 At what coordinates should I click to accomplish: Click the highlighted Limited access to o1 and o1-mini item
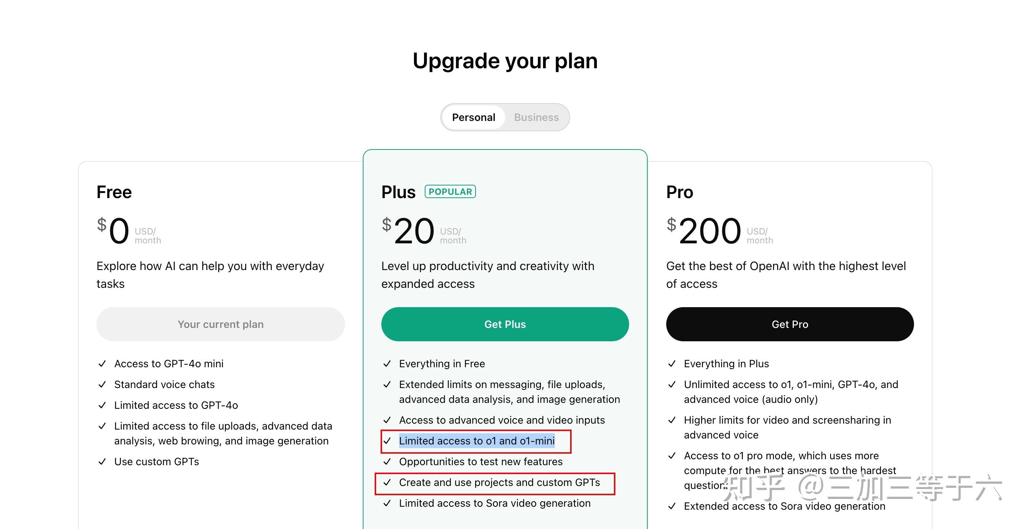477,441
